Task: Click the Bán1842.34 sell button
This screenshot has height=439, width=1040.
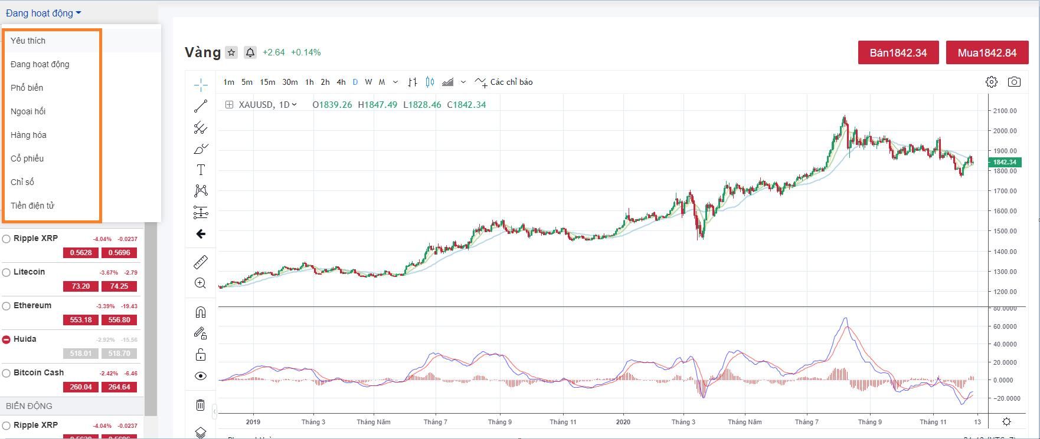Action: 898,52
